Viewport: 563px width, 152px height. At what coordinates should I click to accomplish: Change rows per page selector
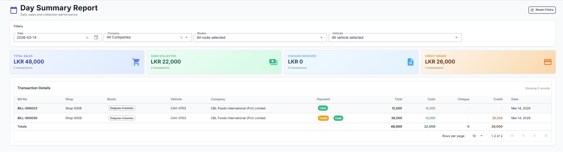[x=478, y=136]
